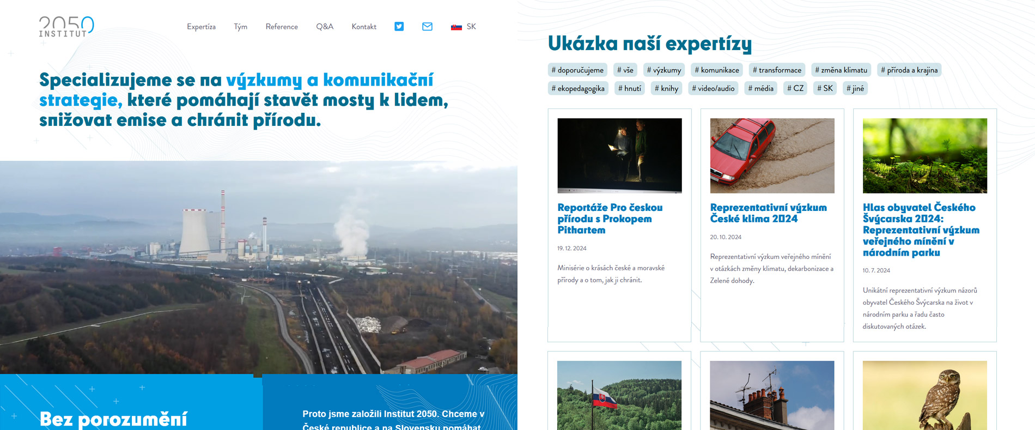Filter by the # CZ tag
The width and height of the screenshot is (1035, 430).
[795, 88]
